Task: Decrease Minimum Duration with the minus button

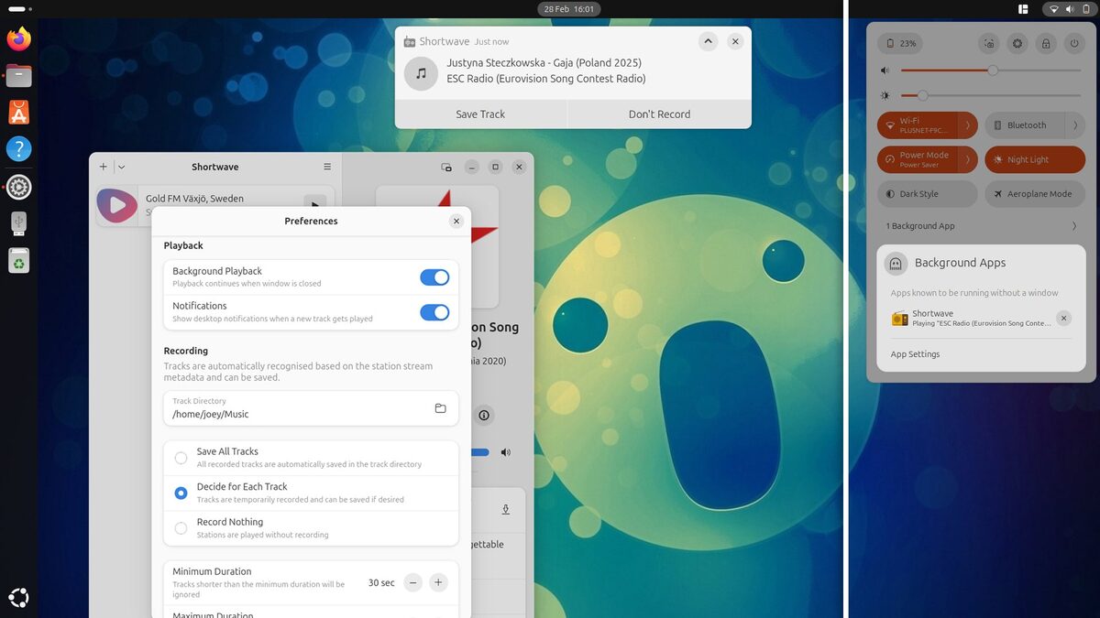Action: (x=413, y=582)
